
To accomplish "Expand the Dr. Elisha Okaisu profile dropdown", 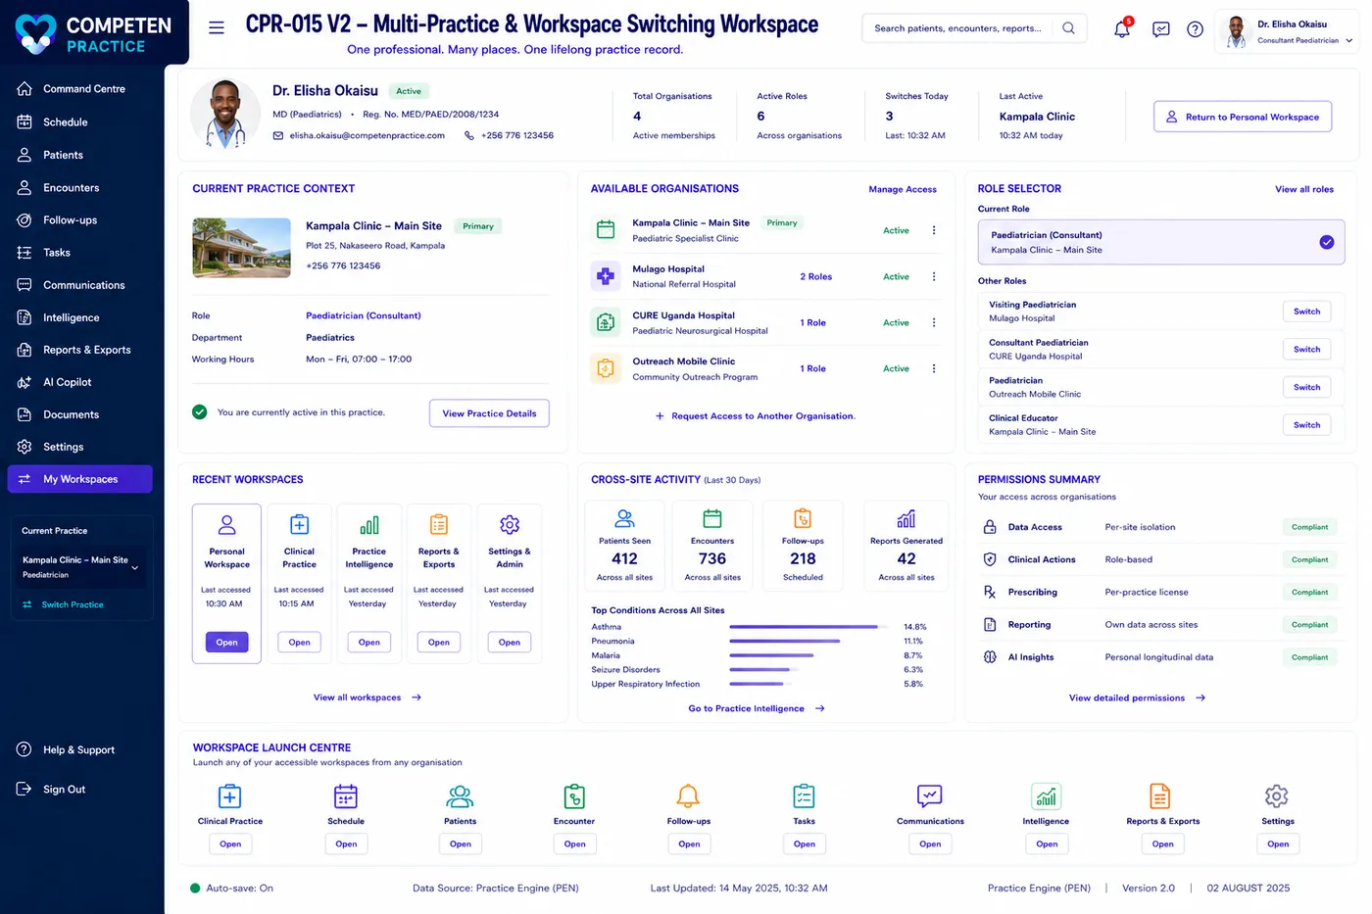I will click(1348, 40).
